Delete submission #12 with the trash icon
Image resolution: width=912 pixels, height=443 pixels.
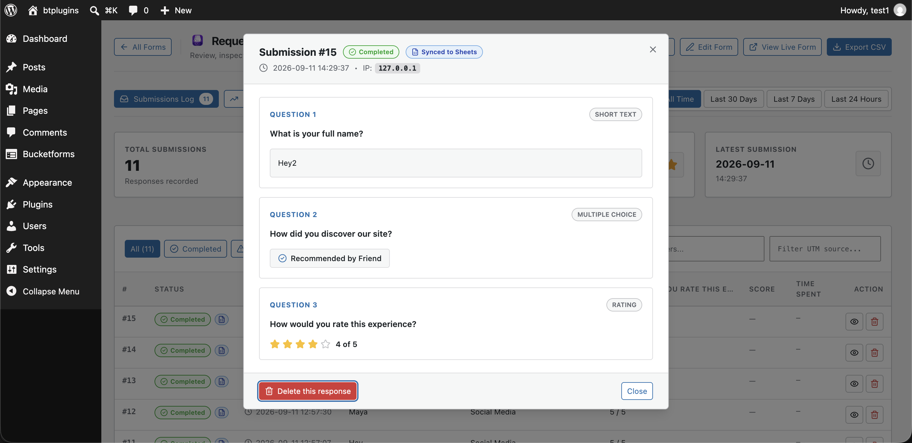[874, 415]
